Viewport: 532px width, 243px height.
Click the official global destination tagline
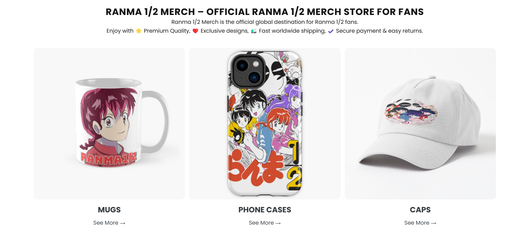[265, 22]
